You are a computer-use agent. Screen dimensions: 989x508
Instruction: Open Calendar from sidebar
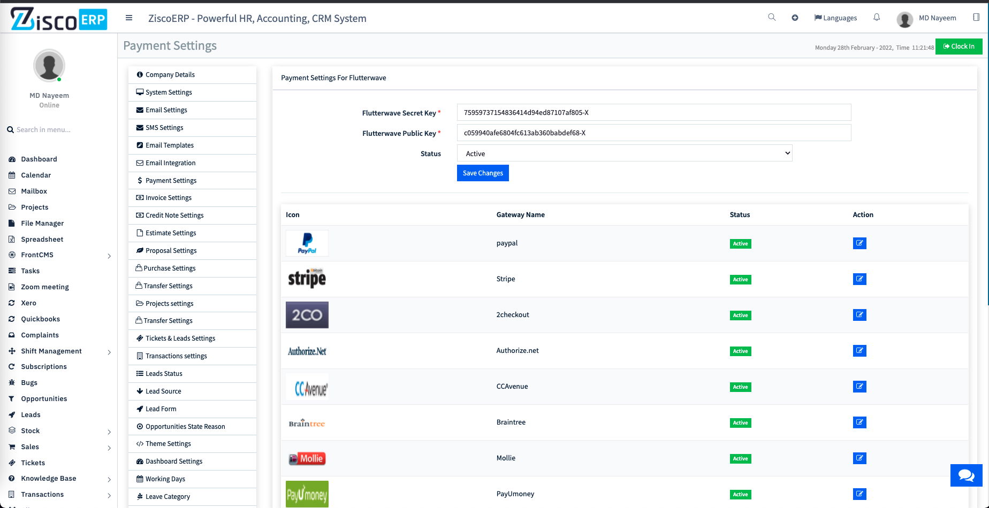pyautogui.click(x=36, y=175)
